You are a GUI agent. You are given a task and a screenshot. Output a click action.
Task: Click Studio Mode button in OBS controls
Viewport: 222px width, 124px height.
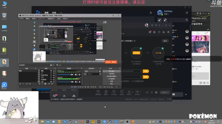(x=112, y=79)
